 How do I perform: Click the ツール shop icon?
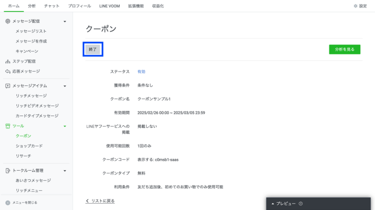point(7,126)
